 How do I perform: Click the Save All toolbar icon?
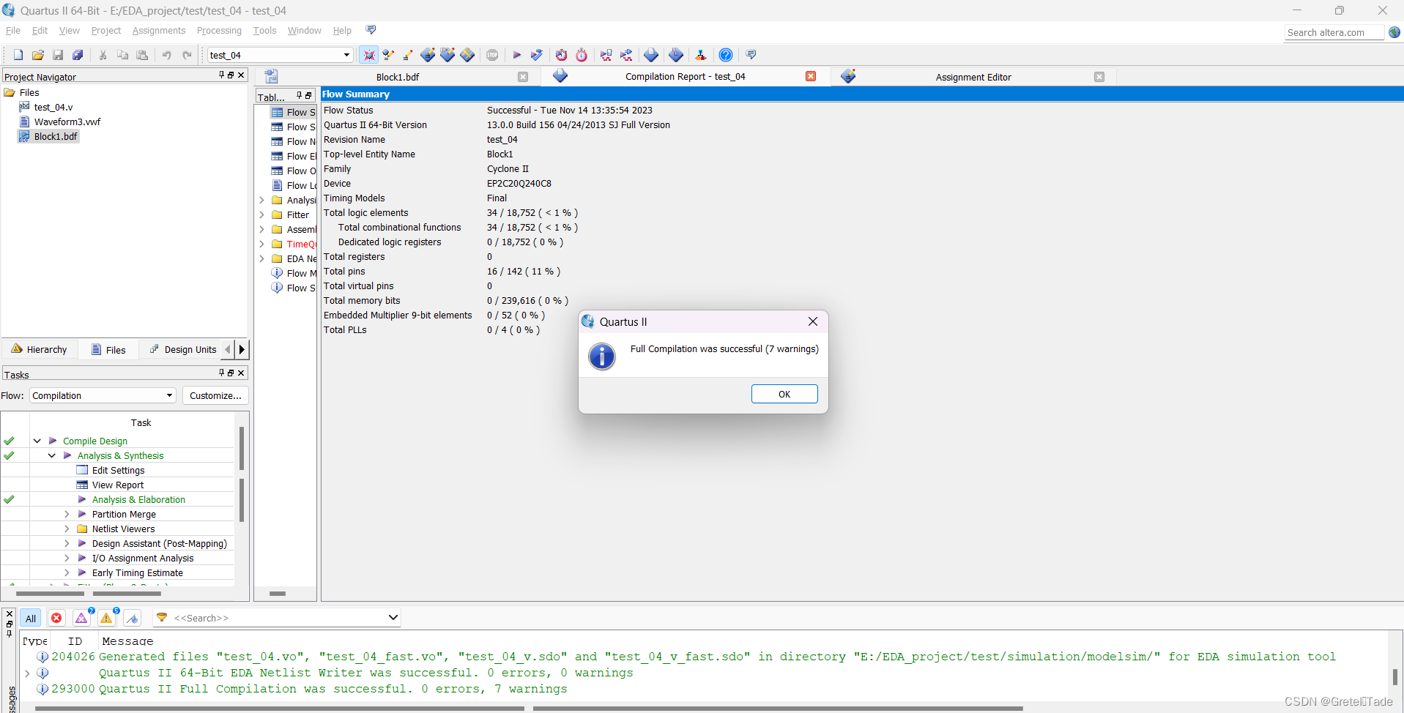click(x=78, y=55)
